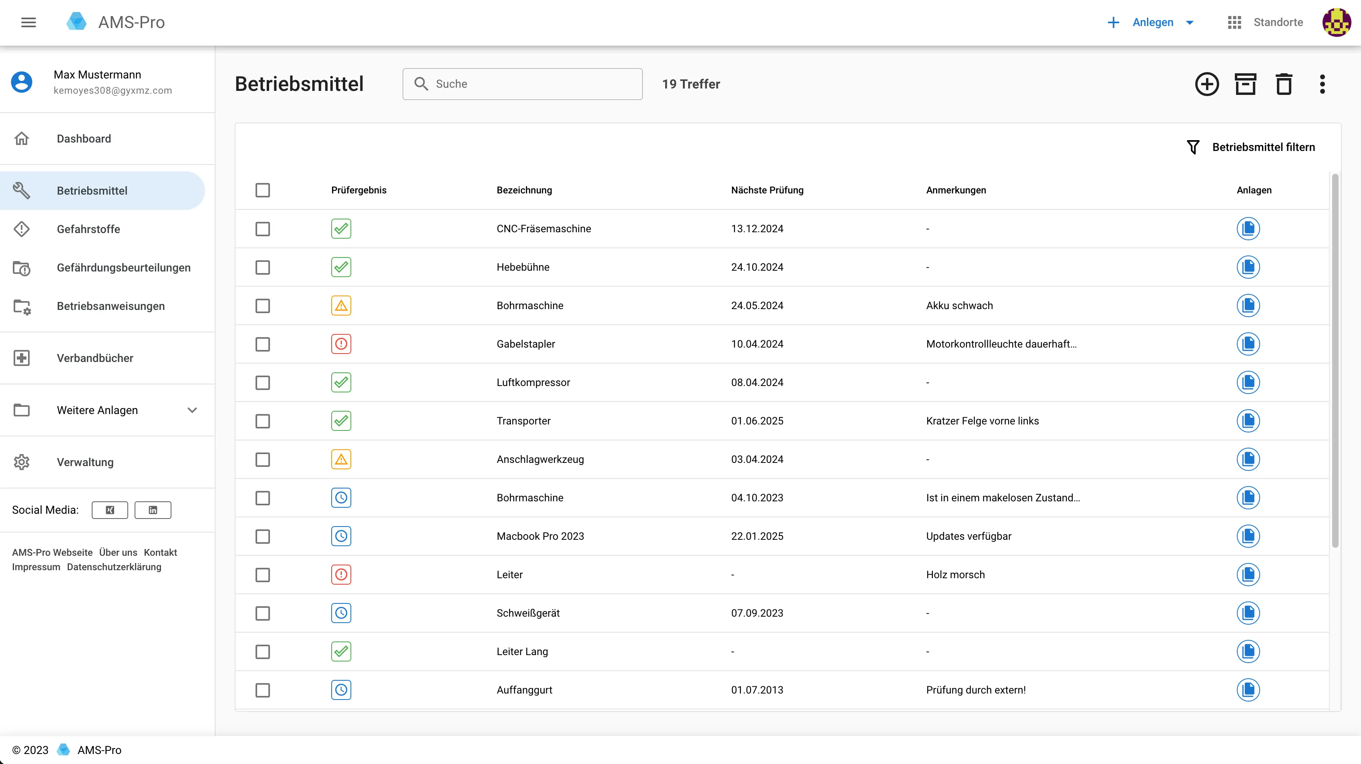The width and height of the screenshot is (1361, 764).
Task: Click the Xing social media button
Action: [110, 510]
